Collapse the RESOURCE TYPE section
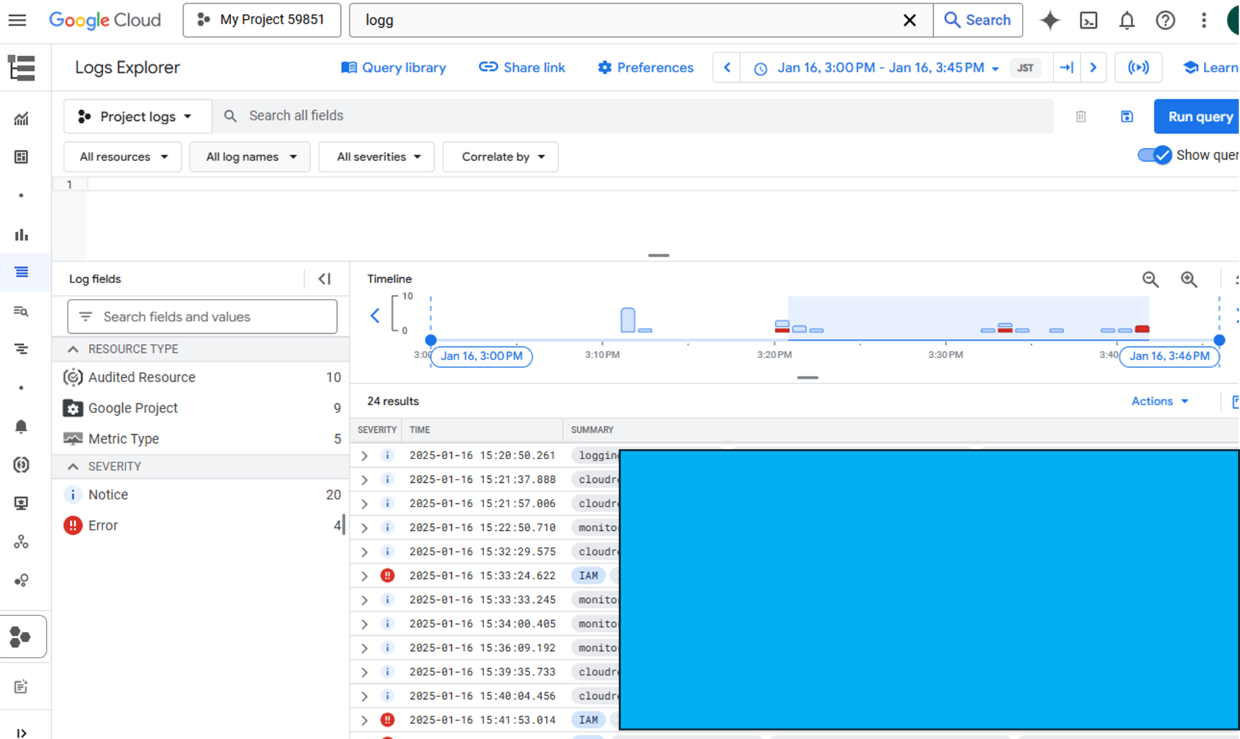This screenshot has height=739, width=1240. 73,349
